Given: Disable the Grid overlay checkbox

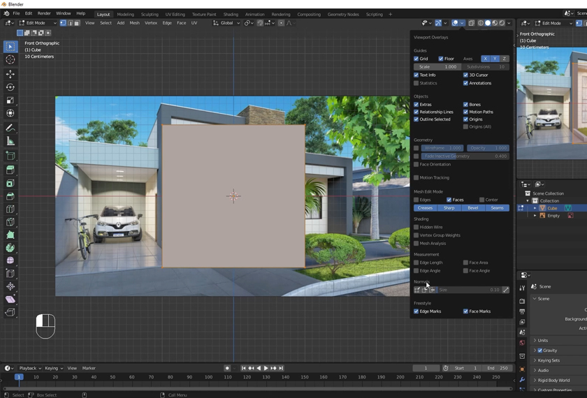Looking at the screenshot, I should [x=416, y=59].
